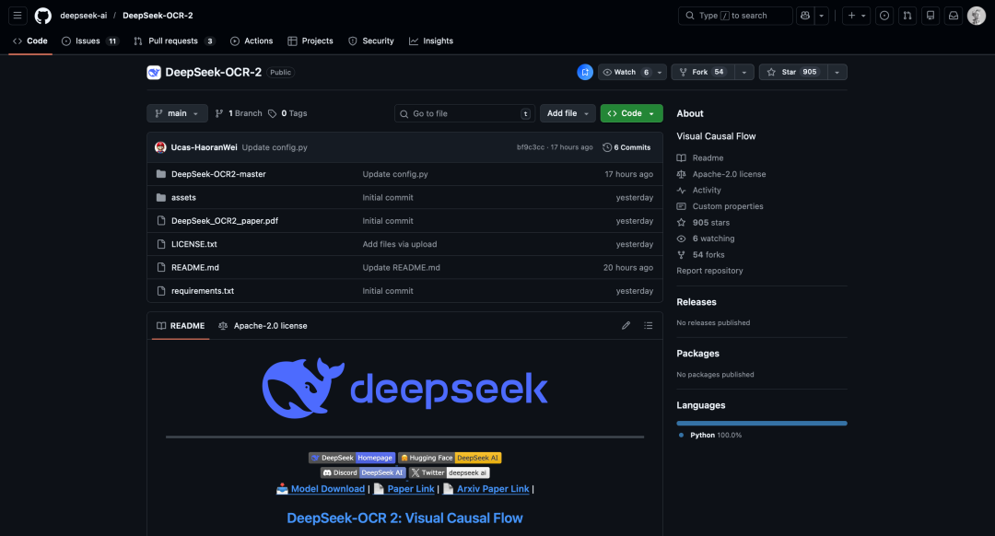Open DeepSeek_OCR2_paper.pdf file
Screen dimensions: 995x536
[225, 221]
